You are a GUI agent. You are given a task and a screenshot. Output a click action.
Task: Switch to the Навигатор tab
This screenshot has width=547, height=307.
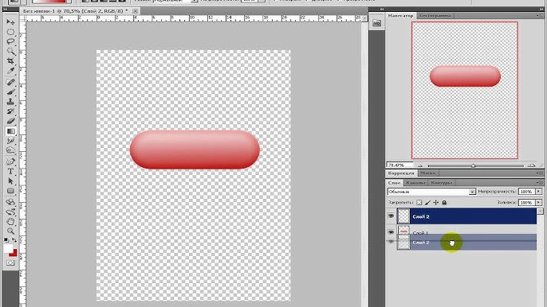click(x=401, y=16)
